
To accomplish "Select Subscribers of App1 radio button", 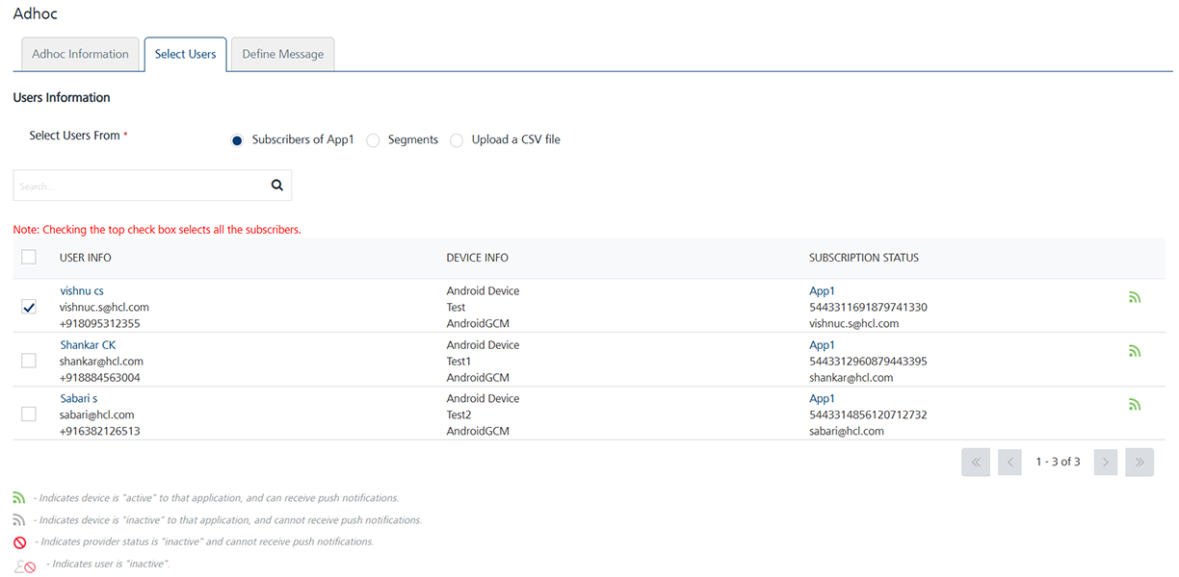I will click(x=238, y=140).
